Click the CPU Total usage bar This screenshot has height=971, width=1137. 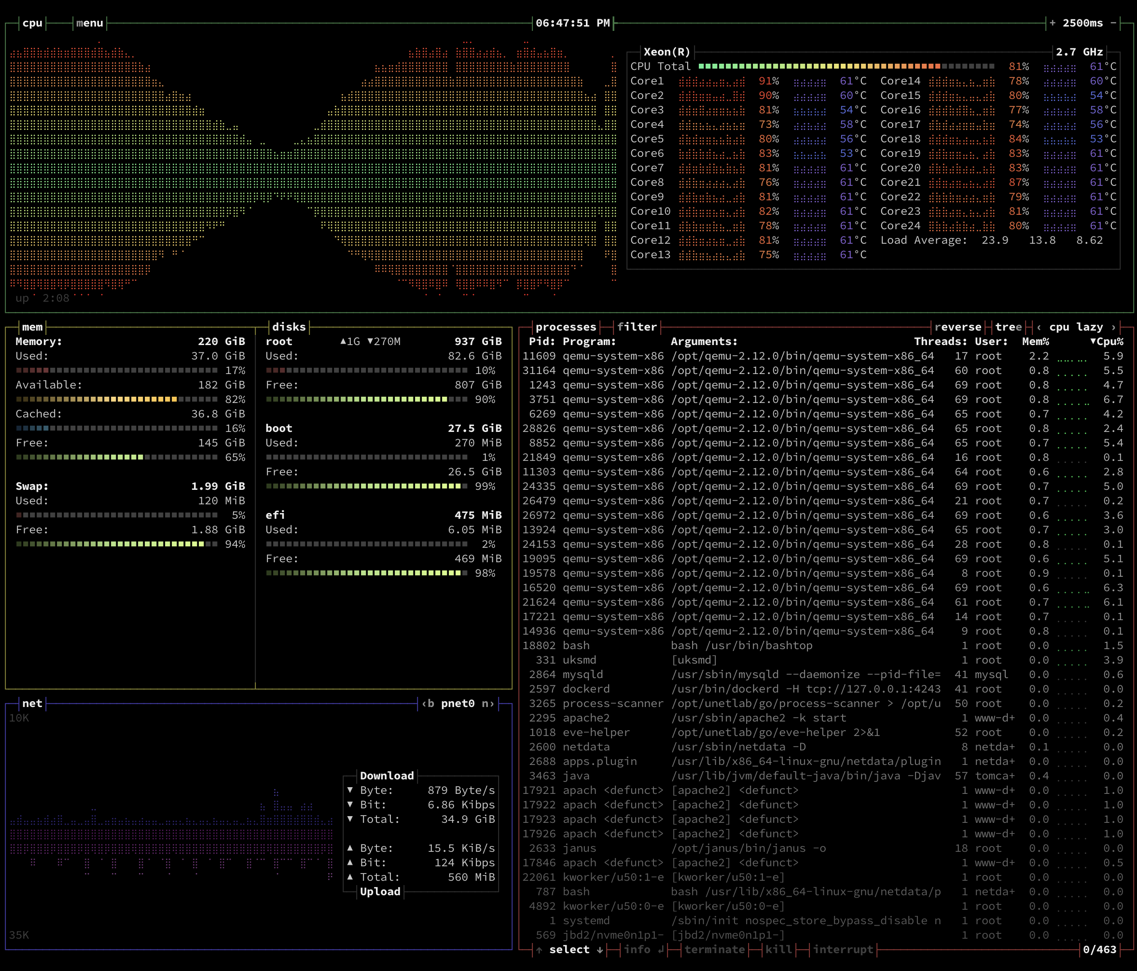(x=846, y=67)
